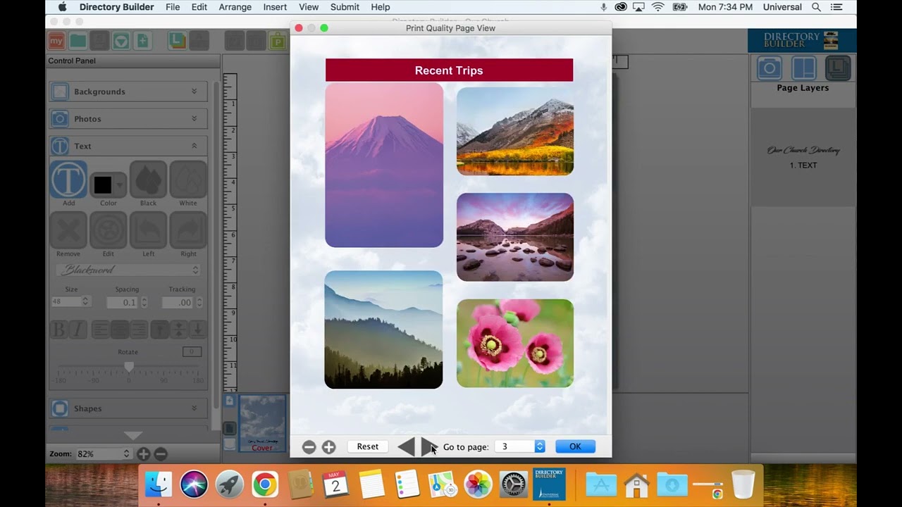
Task: Click the Shapes section icon
Action: click(60, 408)
